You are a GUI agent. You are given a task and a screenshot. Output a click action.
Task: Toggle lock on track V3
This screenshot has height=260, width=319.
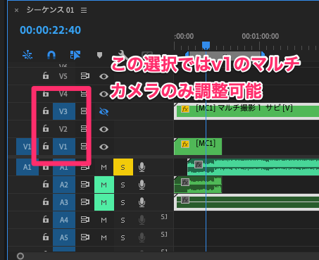[x=46, y=111]
